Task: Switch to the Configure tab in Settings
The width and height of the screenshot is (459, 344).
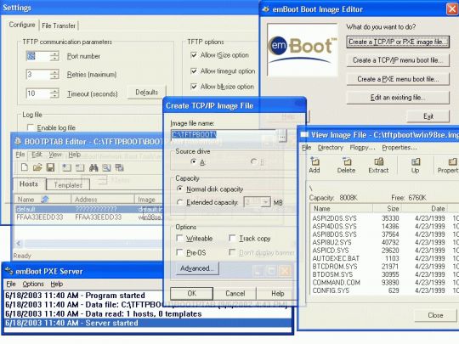Action: point(22,25)
